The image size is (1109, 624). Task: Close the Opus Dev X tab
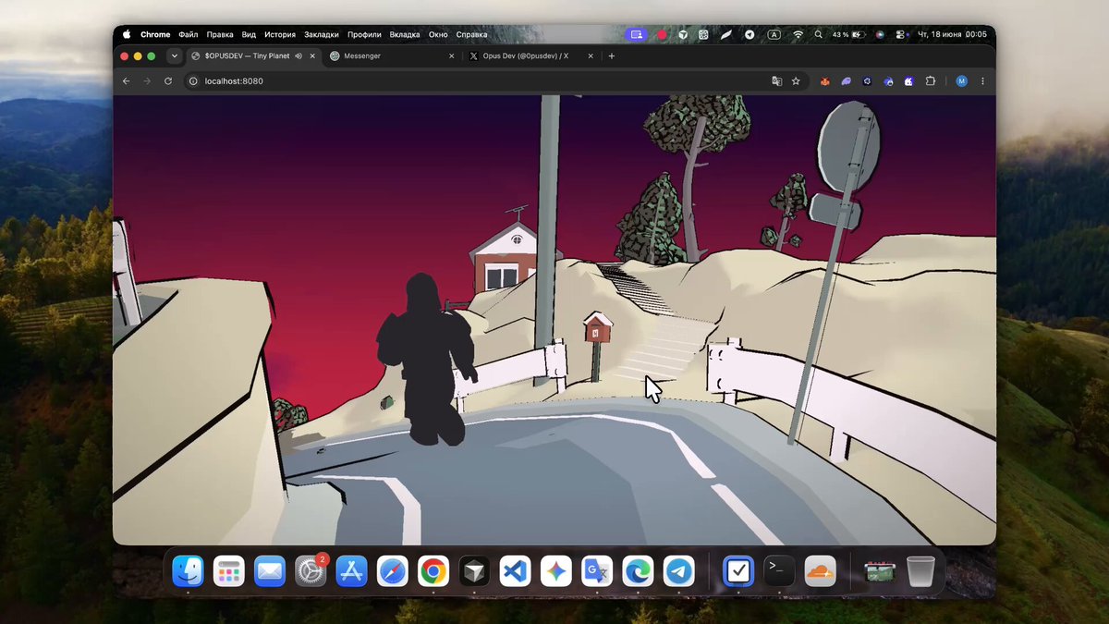click(x=591, y=56)
